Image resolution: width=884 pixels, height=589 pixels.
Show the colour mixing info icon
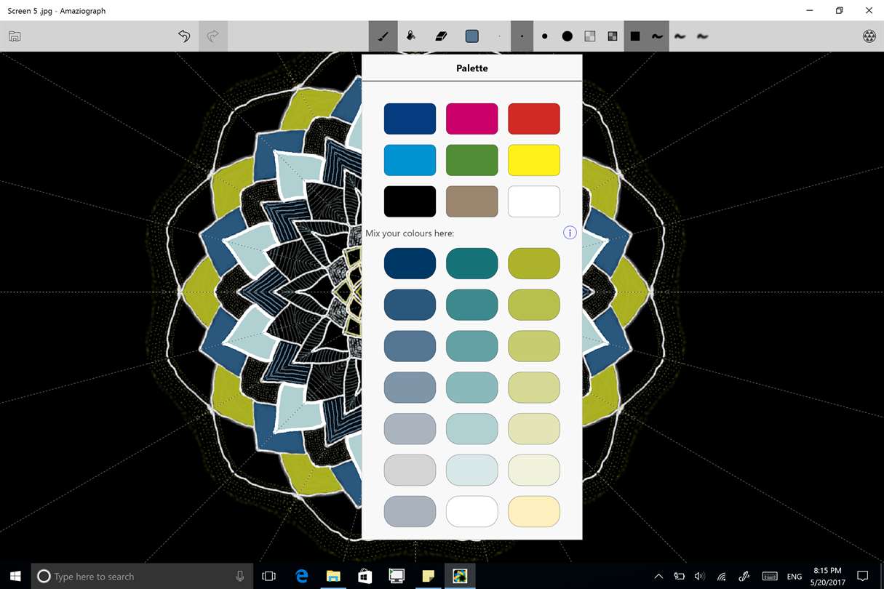[570, 233]
